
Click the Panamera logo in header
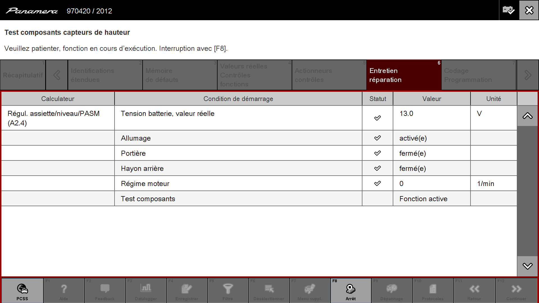pos(32,11)
